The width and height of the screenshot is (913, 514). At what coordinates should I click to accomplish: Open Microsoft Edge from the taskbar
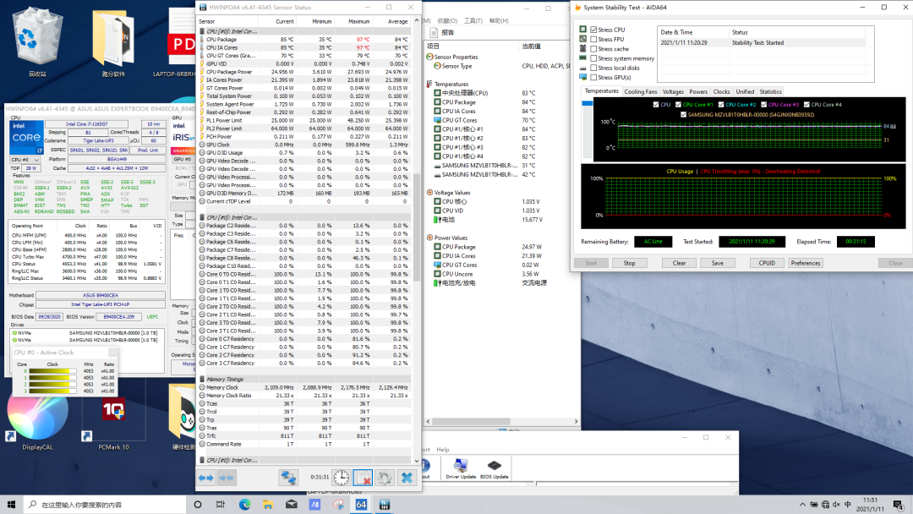point(245,505)
